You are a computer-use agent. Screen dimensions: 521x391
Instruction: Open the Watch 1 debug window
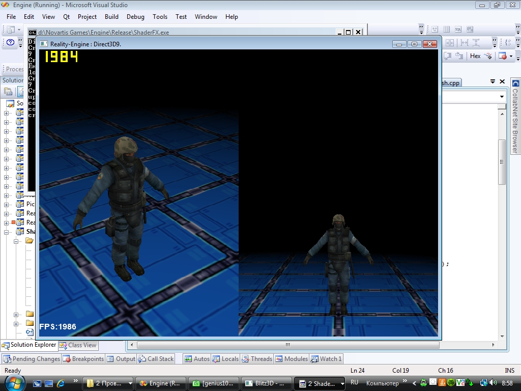326,359
